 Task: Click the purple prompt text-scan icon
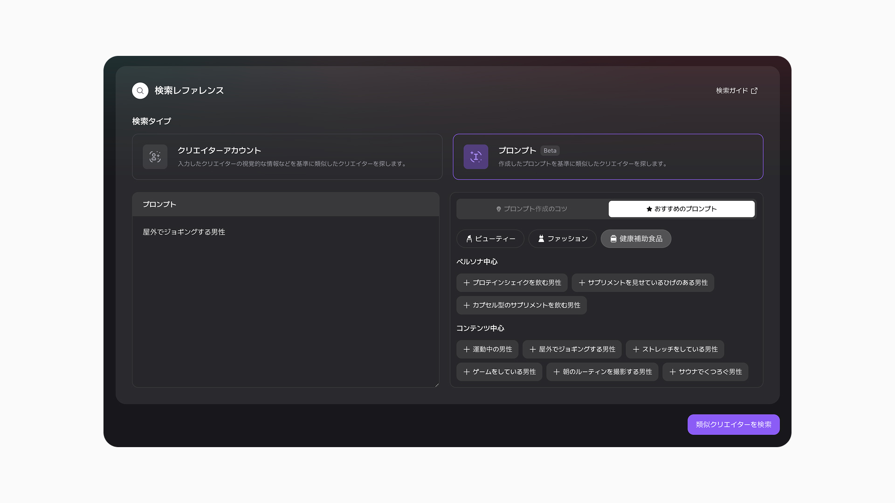point(475,157)
